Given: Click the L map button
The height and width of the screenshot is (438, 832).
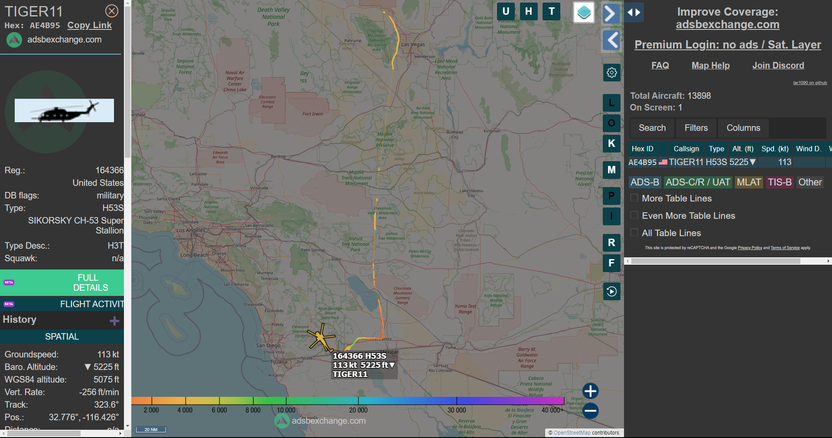Looking at the screenshot, I should tap(612, 103).
